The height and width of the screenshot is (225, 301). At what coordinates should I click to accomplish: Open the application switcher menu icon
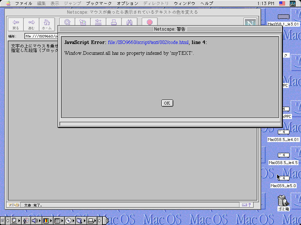click(x=293, y=4)
